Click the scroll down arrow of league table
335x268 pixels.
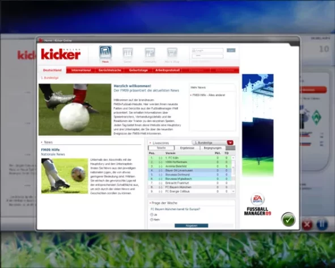tap(233, 192)
